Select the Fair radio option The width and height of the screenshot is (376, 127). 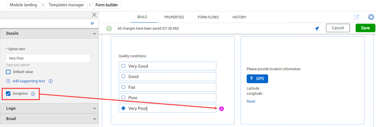click(x=123, y=87)
